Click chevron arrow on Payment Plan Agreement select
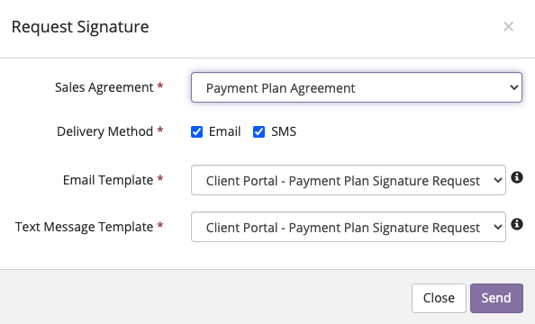This screenshot has width=535, height=324. [x=514, y=87]
